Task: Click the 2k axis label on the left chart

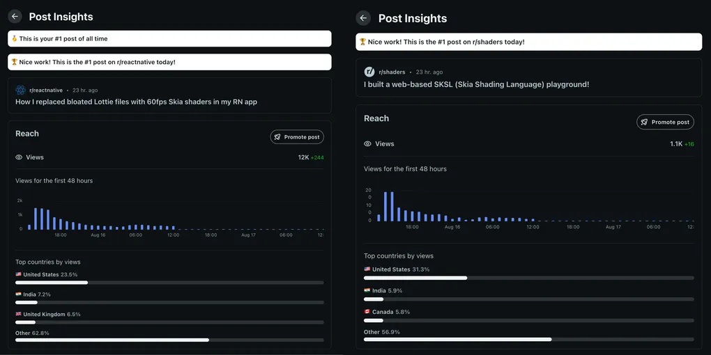Action: tap(20, 200)
